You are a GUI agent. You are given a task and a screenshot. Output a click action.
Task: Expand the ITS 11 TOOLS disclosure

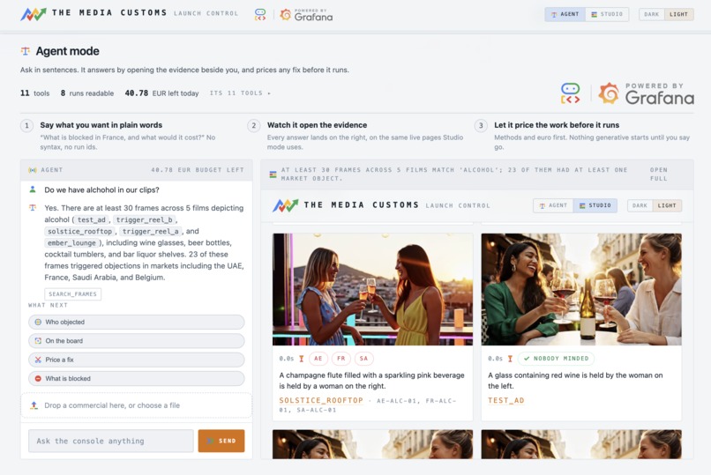pos(240,93)
